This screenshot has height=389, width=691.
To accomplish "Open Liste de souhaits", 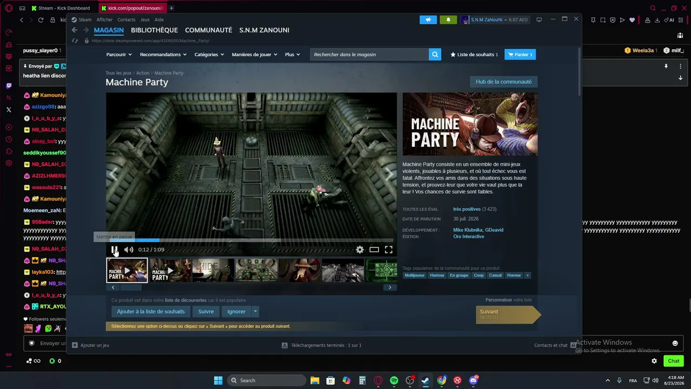I will point(475,55).
